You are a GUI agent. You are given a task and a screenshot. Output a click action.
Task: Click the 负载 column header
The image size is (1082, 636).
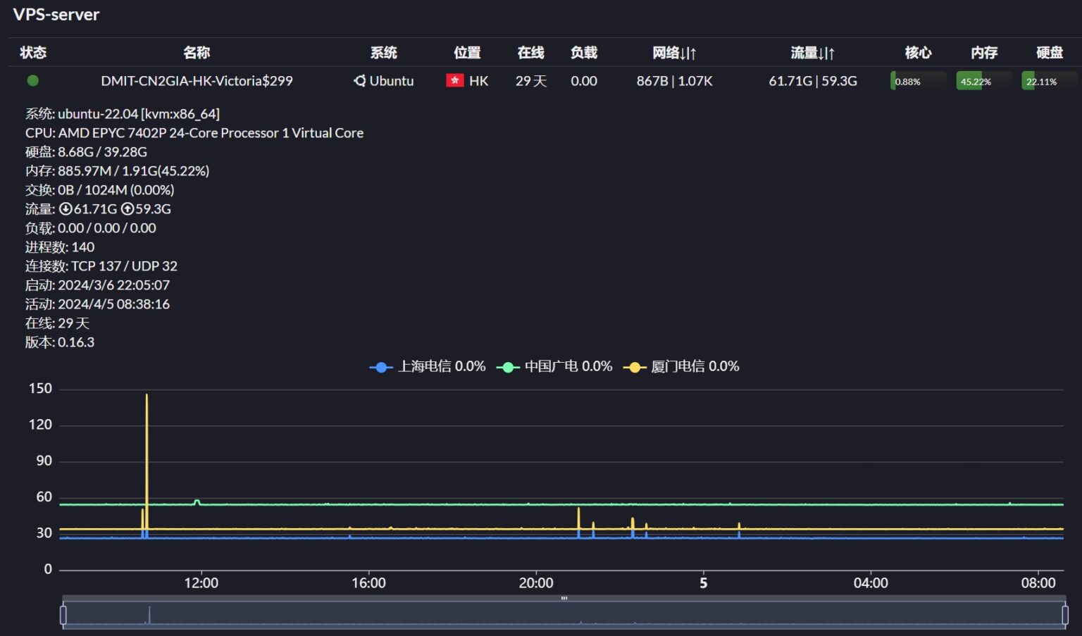point(584,52)
